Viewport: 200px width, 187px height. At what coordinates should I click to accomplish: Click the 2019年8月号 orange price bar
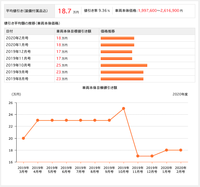[x=122, y=79]
